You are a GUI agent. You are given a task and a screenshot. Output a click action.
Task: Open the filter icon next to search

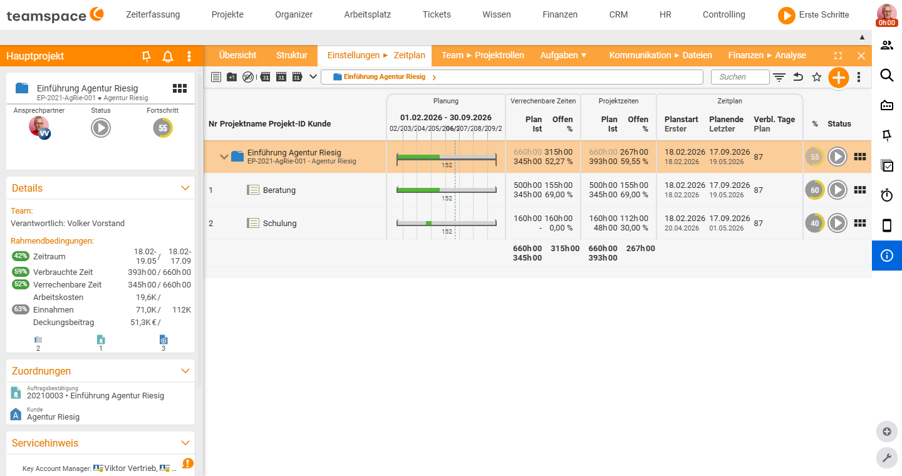point(779,77)
